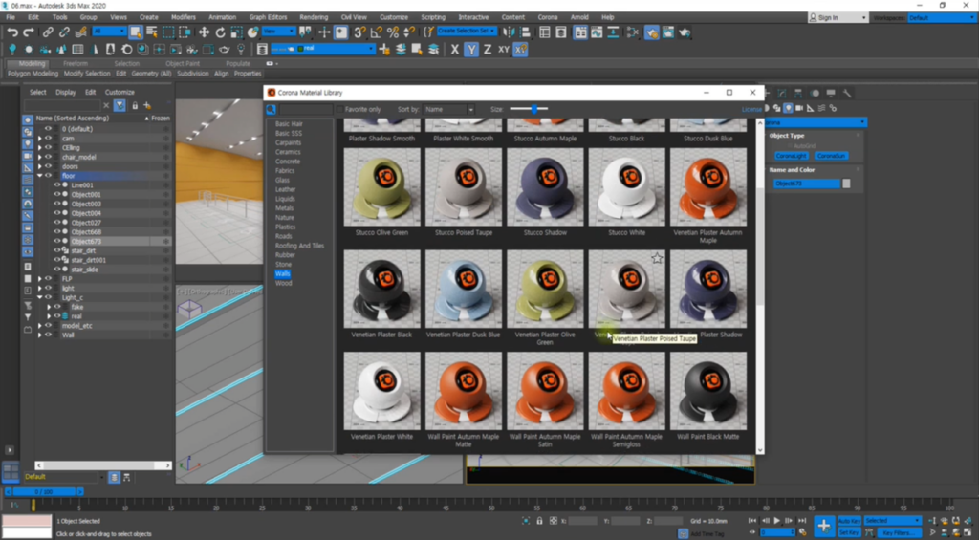Expand the model_etc layer
Viewport: 979px width, 540px height.
coord(39,325)
